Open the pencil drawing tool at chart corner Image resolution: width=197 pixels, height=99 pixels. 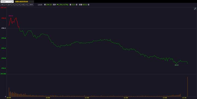pos(195,8)
